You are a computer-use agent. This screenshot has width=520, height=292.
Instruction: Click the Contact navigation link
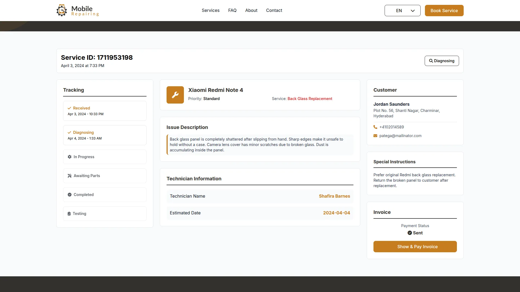[274, 10]
